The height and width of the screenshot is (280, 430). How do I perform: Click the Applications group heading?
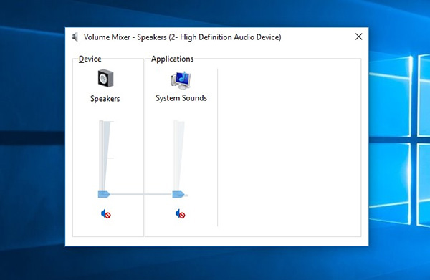point(172,59)
